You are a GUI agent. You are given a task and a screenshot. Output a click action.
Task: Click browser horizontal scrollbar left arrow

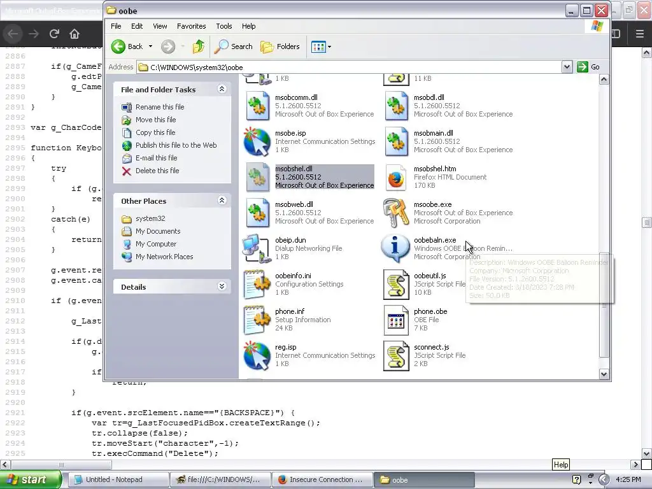pos(4,464)
